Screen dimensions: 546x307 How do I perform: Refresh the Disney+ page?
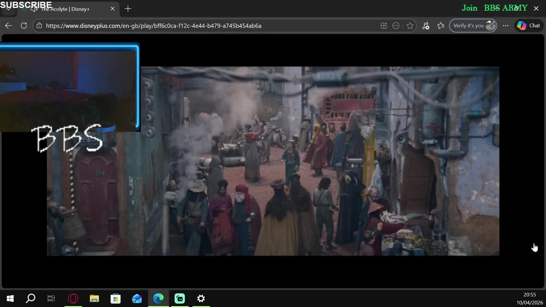click(x=24, y=26)
